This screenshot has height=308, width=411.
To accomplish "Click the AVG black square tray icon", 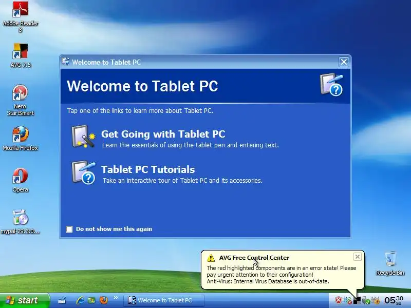I will pyautogui.click(x=357, y=300).
